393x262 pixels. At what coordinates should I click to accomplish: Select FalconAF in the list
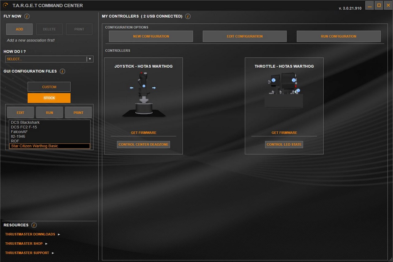(49, 132)
